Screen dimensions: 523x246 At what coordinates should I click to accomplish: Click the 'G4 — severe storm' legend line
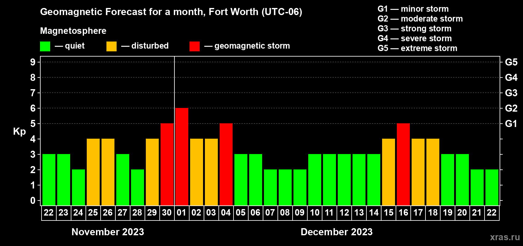coord(415,38)
